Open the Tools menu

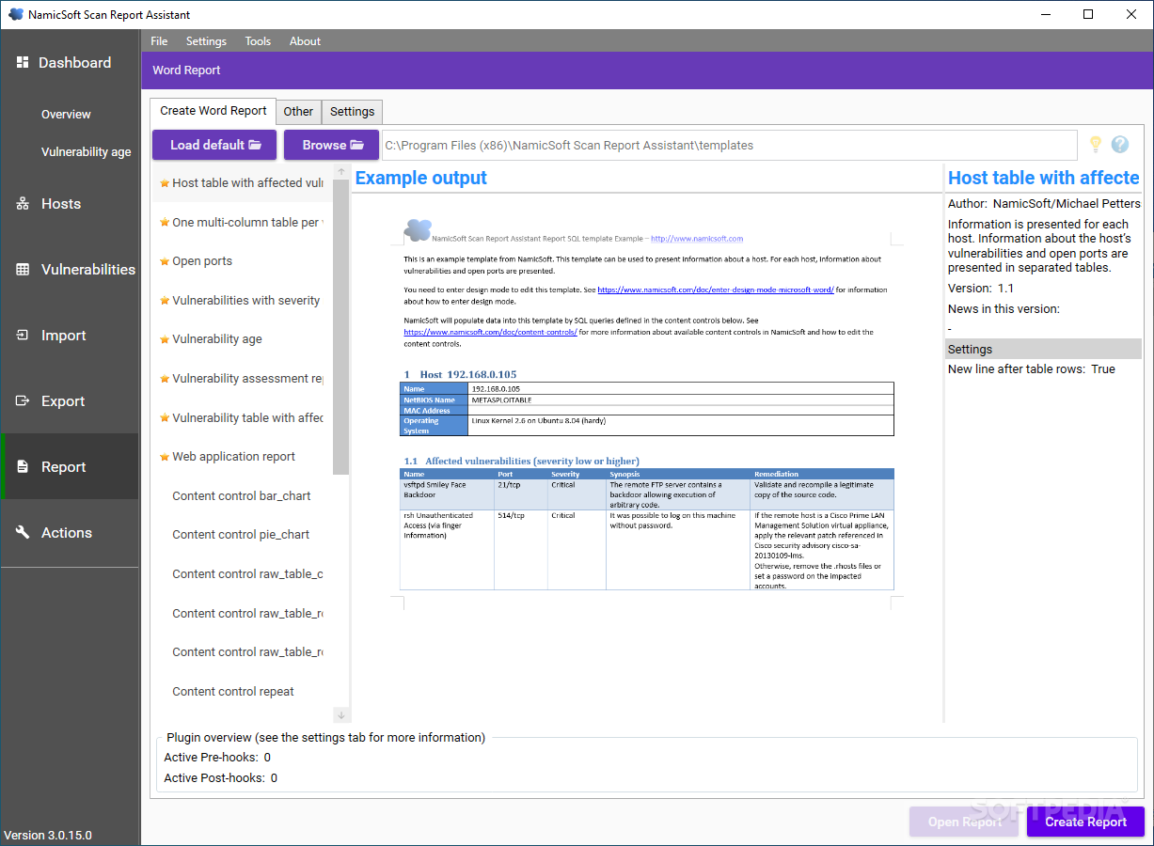[258, 41]
